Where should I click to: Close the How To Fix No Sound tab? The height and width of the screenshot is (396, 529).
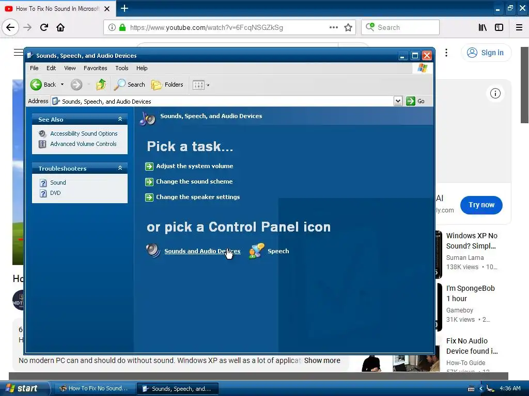[x=107, y=9]
